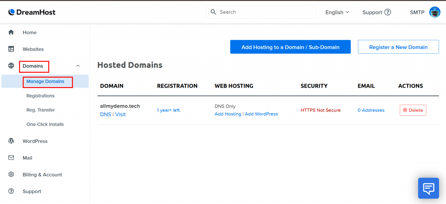Screen dimensions: 446x204
Task: Click the 'DNS Only' hosting status text
Action: pos(225,106)
